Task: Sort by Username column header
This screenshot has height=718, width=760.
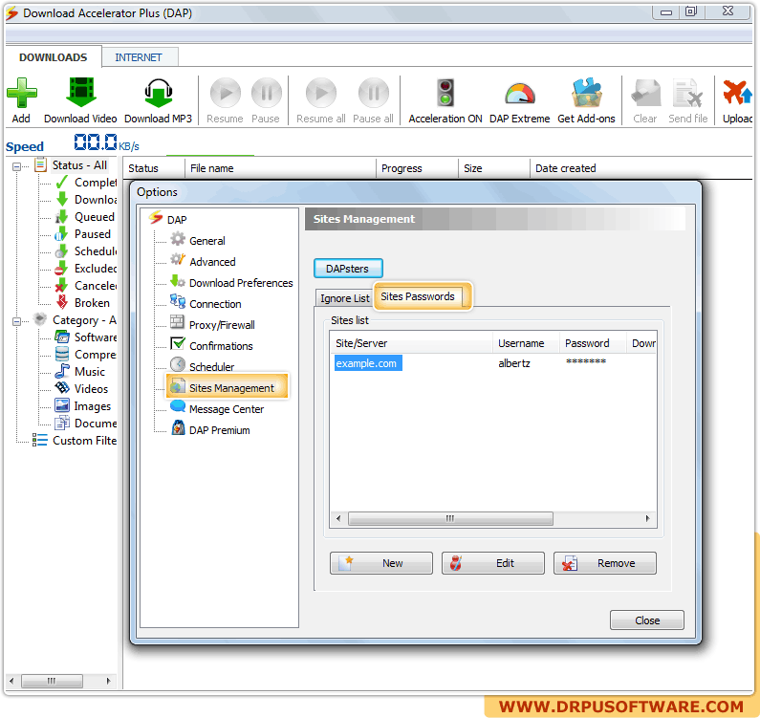Action: pos(526,343)
